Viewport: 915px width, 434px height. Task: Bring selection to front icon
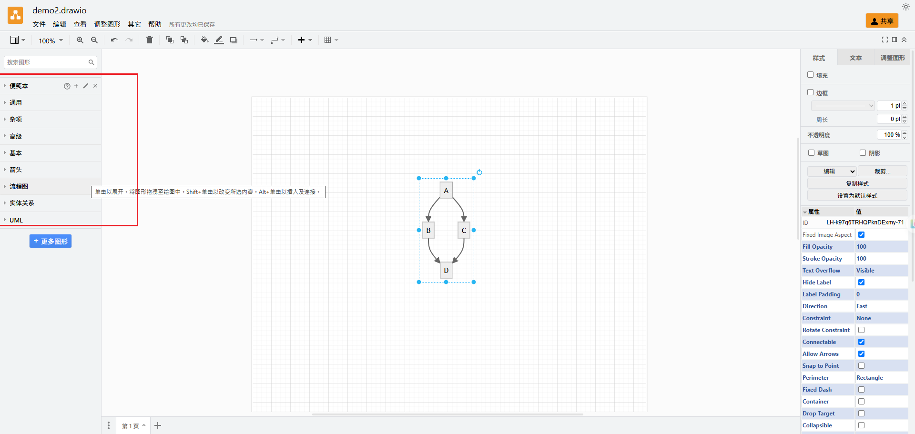(x=170, y=40)
